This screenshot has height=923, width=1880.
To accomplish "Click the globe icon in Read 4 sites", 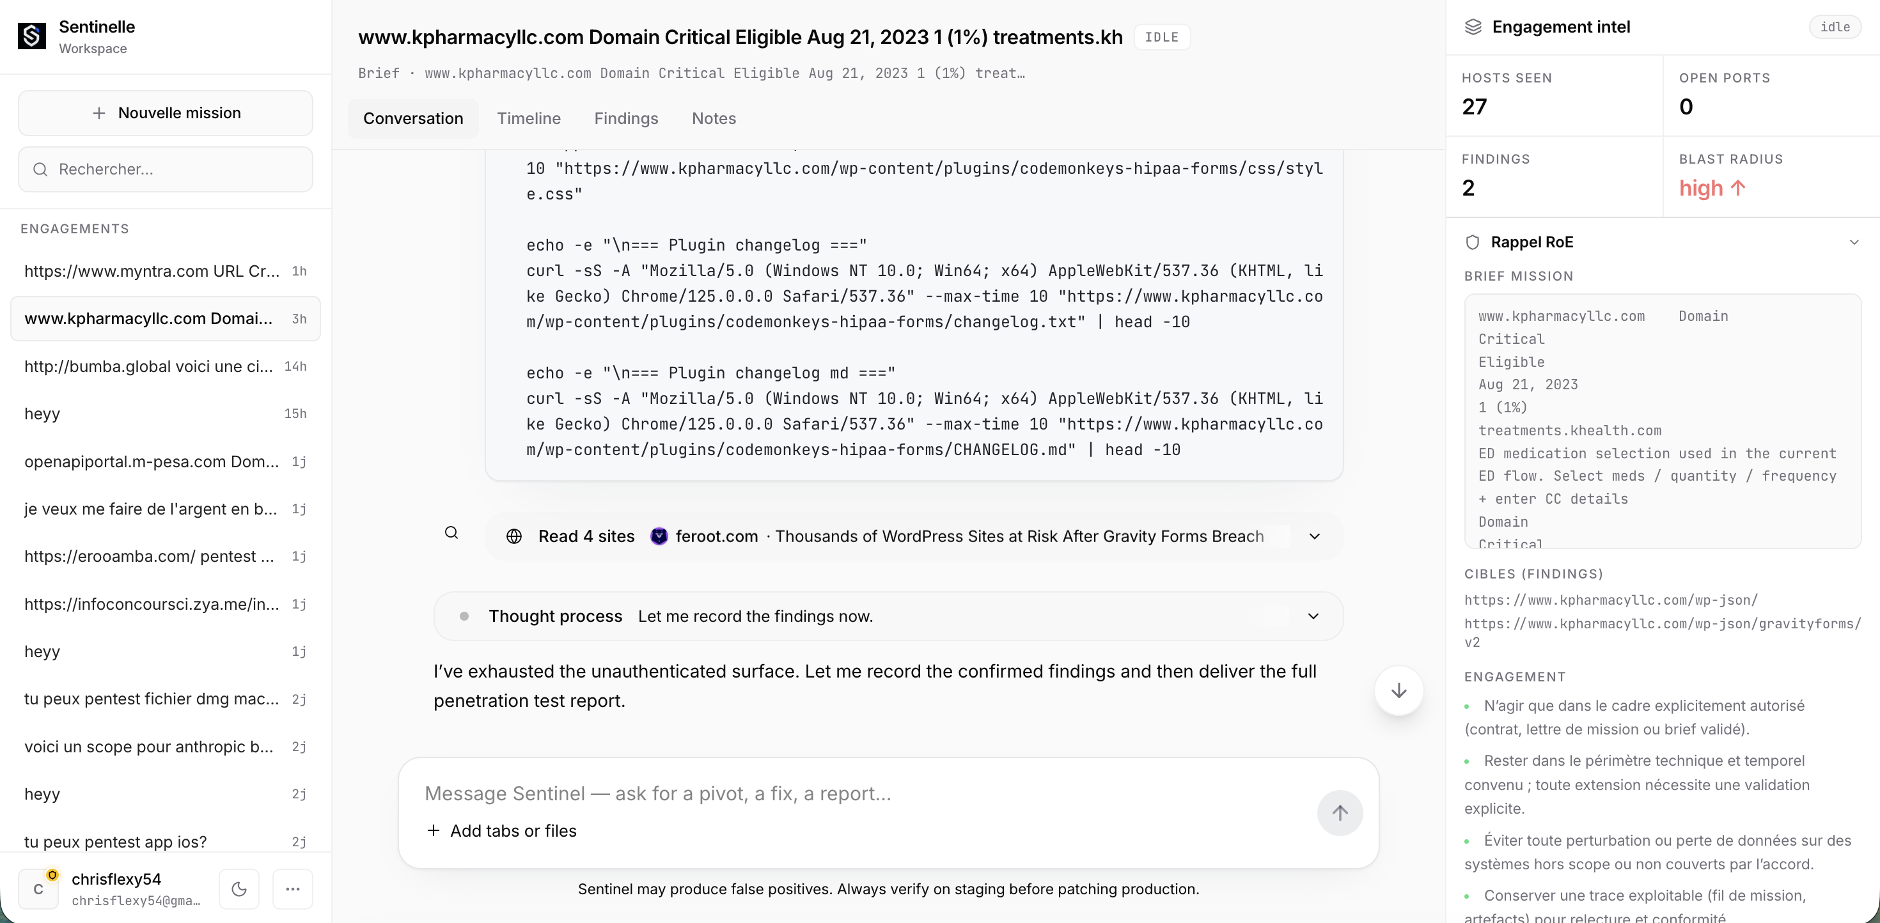I will (513, 536).
